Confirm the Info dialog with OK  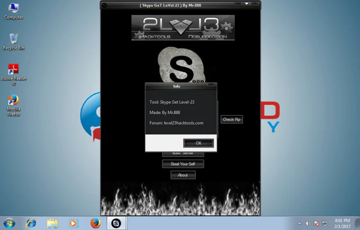[198, 143]
